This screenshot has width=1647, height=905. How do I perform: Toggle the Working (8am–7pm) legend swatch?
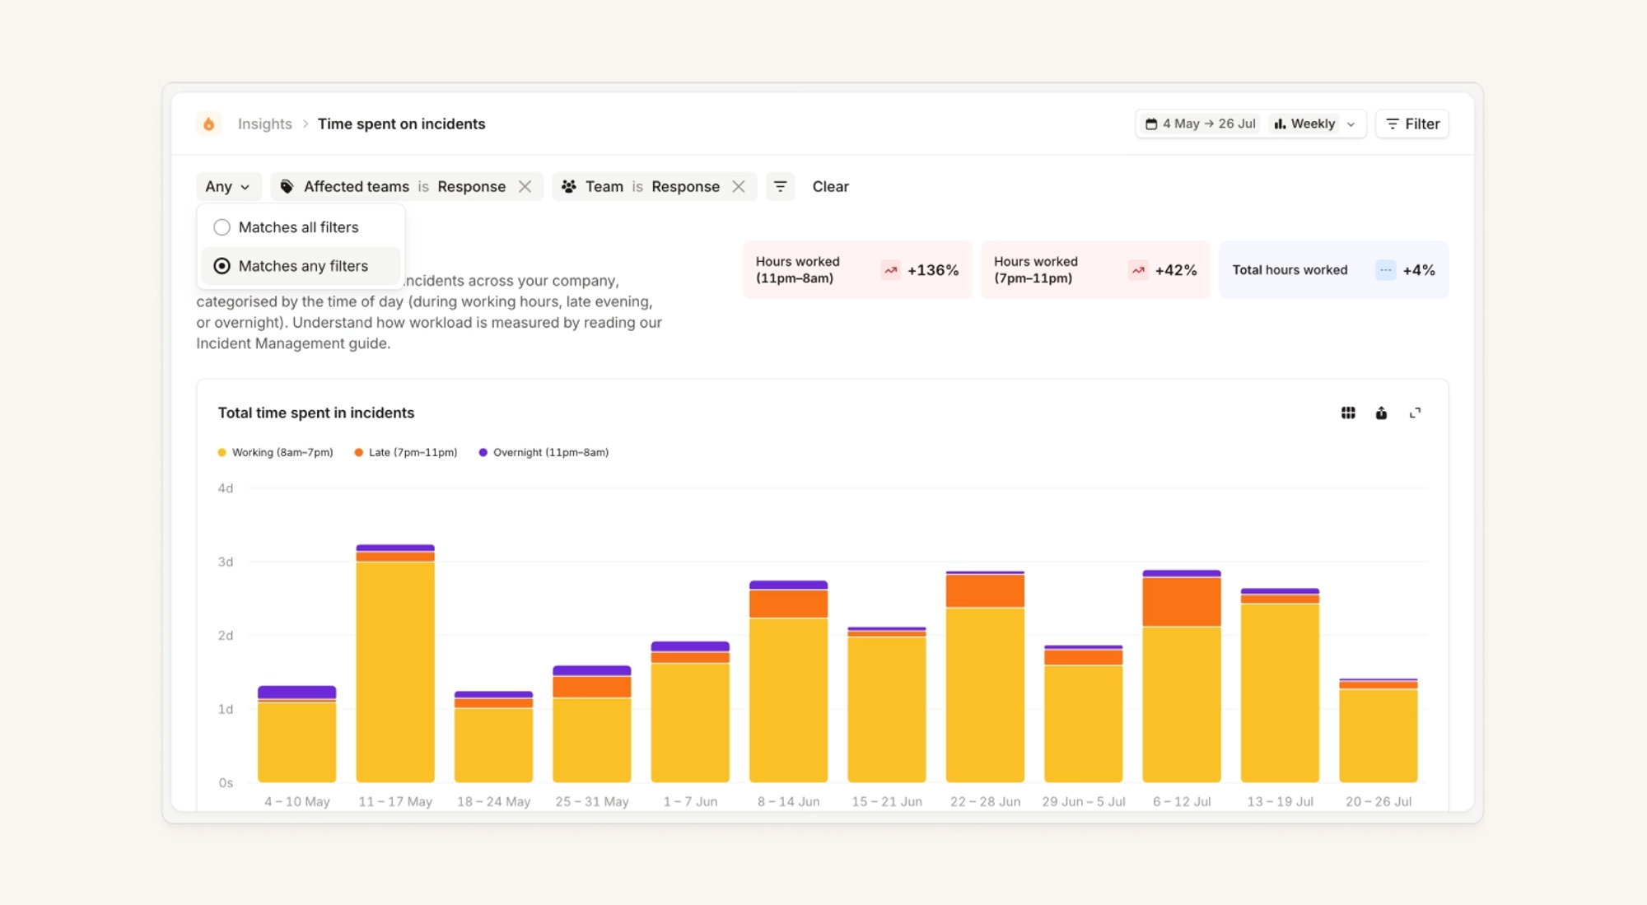[222, 452]
